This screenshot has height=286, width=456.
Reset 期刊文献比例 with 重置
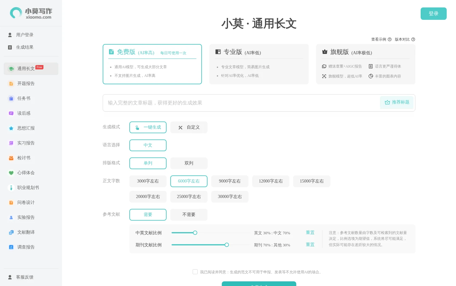(x=310, y=245)
